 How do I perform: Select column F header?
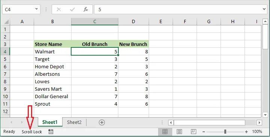185,22
